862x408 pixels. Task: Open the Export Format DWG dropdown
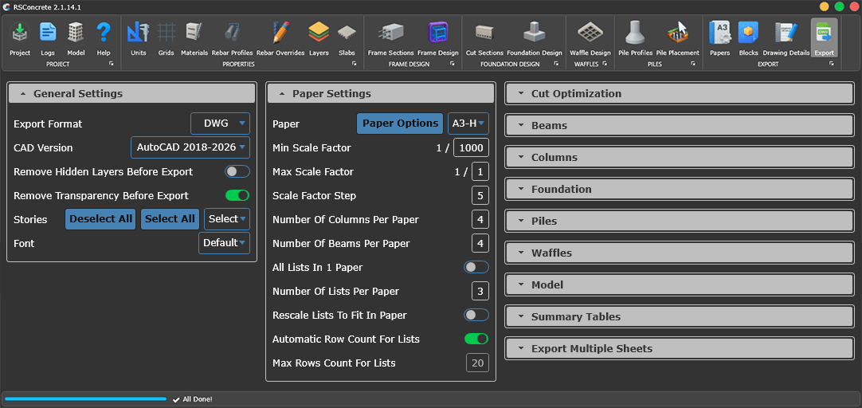pos(220,124)
